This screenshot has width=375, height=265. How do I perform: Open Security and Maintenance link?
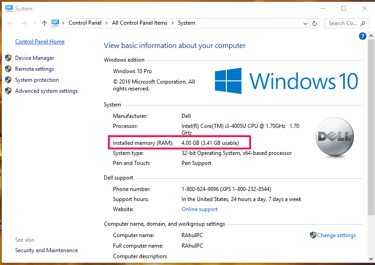click(x=46, y=250)
